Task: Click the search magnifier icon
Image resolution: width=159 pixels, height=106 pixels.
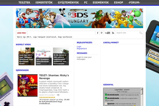Action: (x=141, y=33)
